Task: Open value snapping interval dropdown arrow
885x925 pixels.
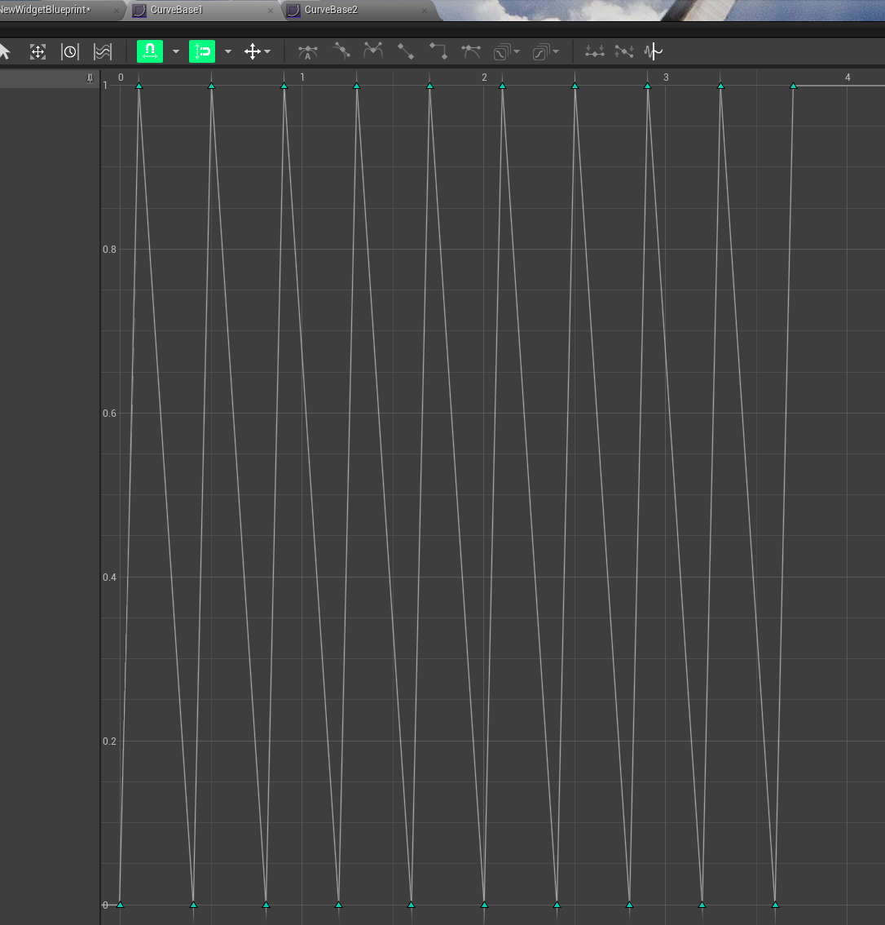Action: 228,52
